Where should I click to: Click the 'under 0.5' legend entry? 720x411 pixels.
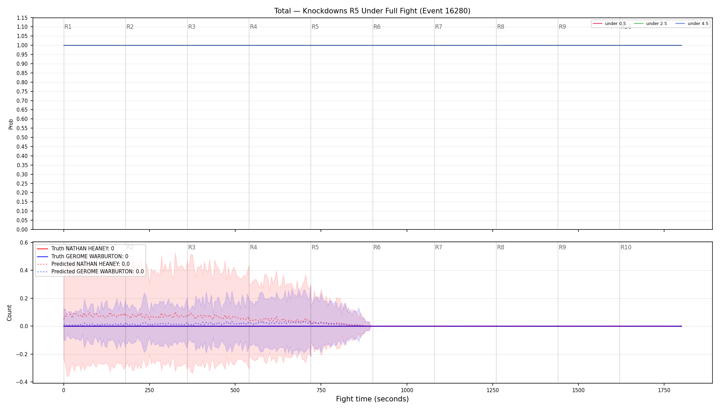pos(610,24)
